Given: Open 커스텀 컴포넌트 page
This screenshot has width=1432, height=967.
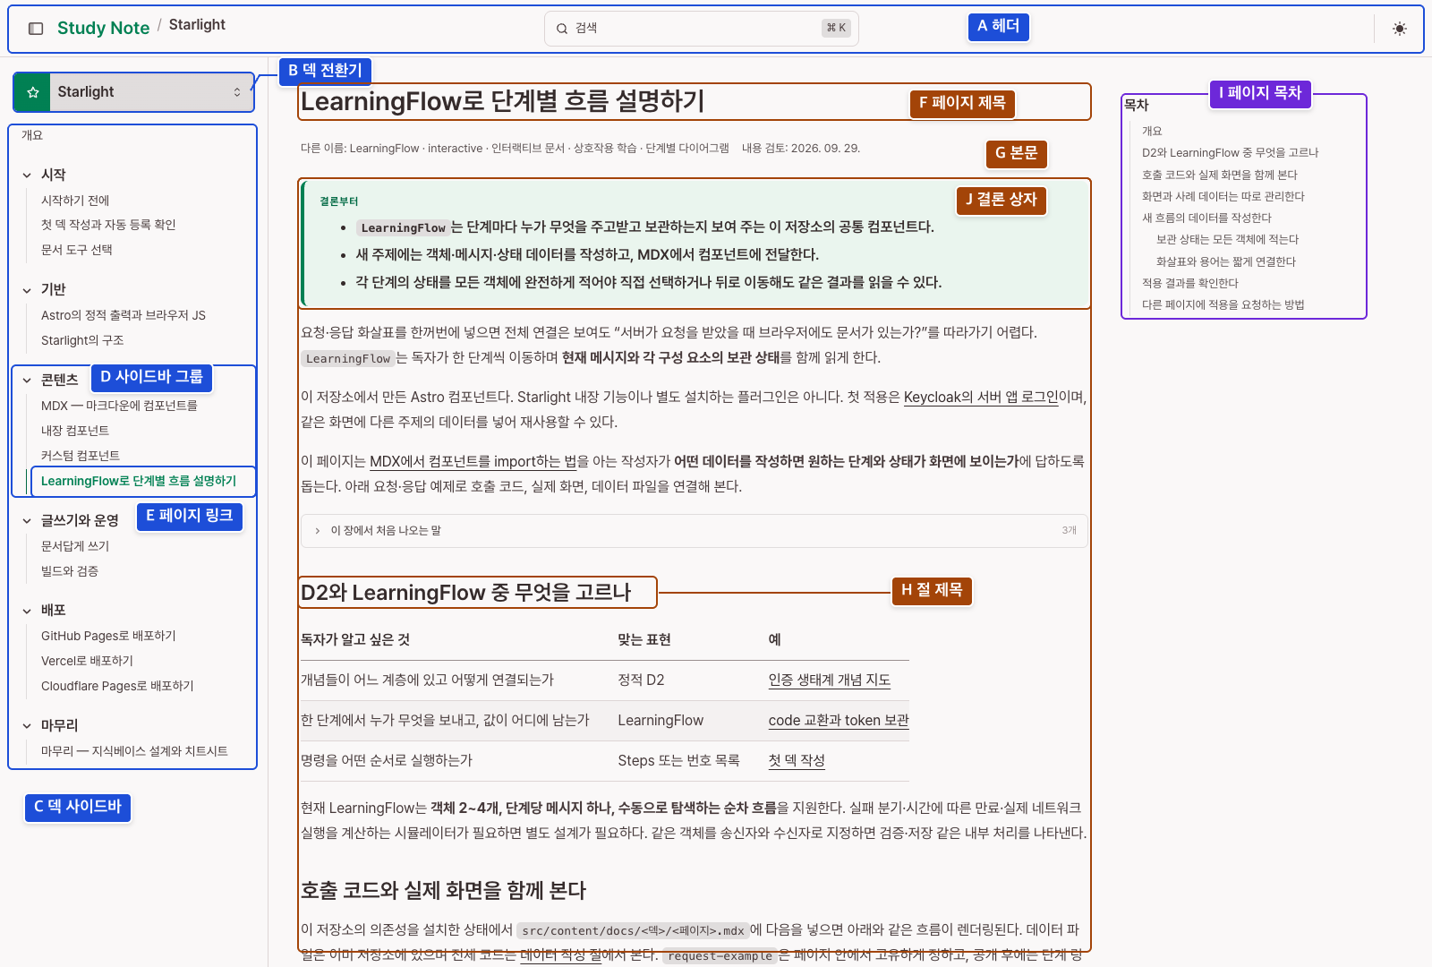Looking at the screenshot, I should 81,456.
